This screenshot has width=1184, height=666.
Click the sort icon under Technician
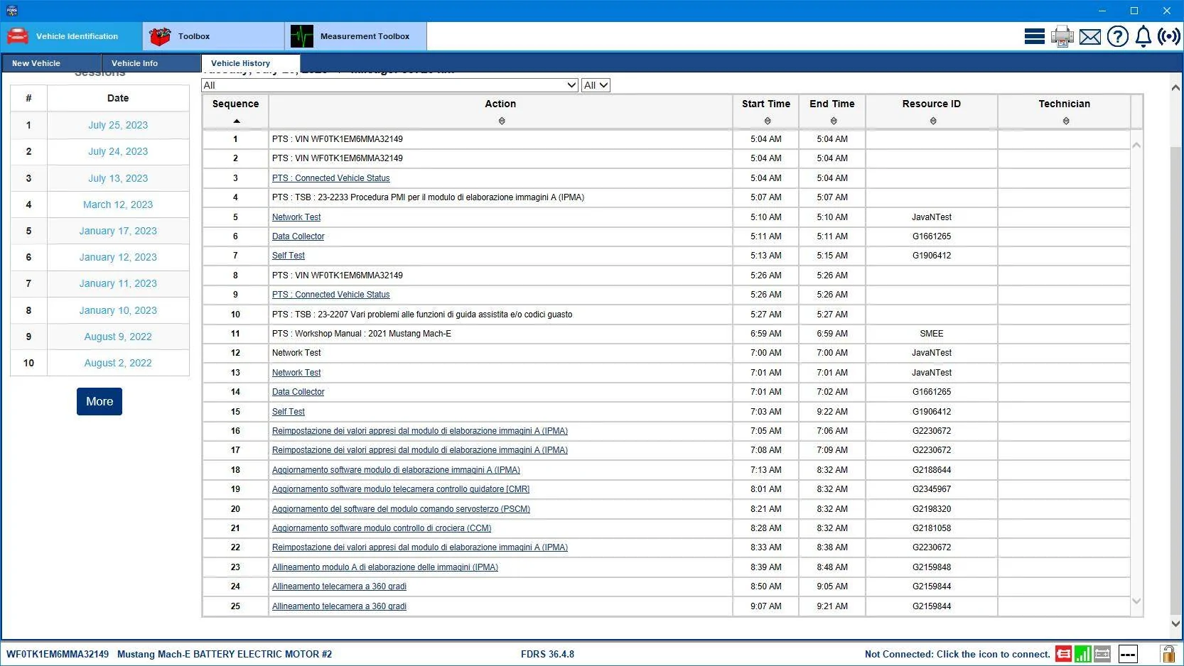[x=1066, y=121]
